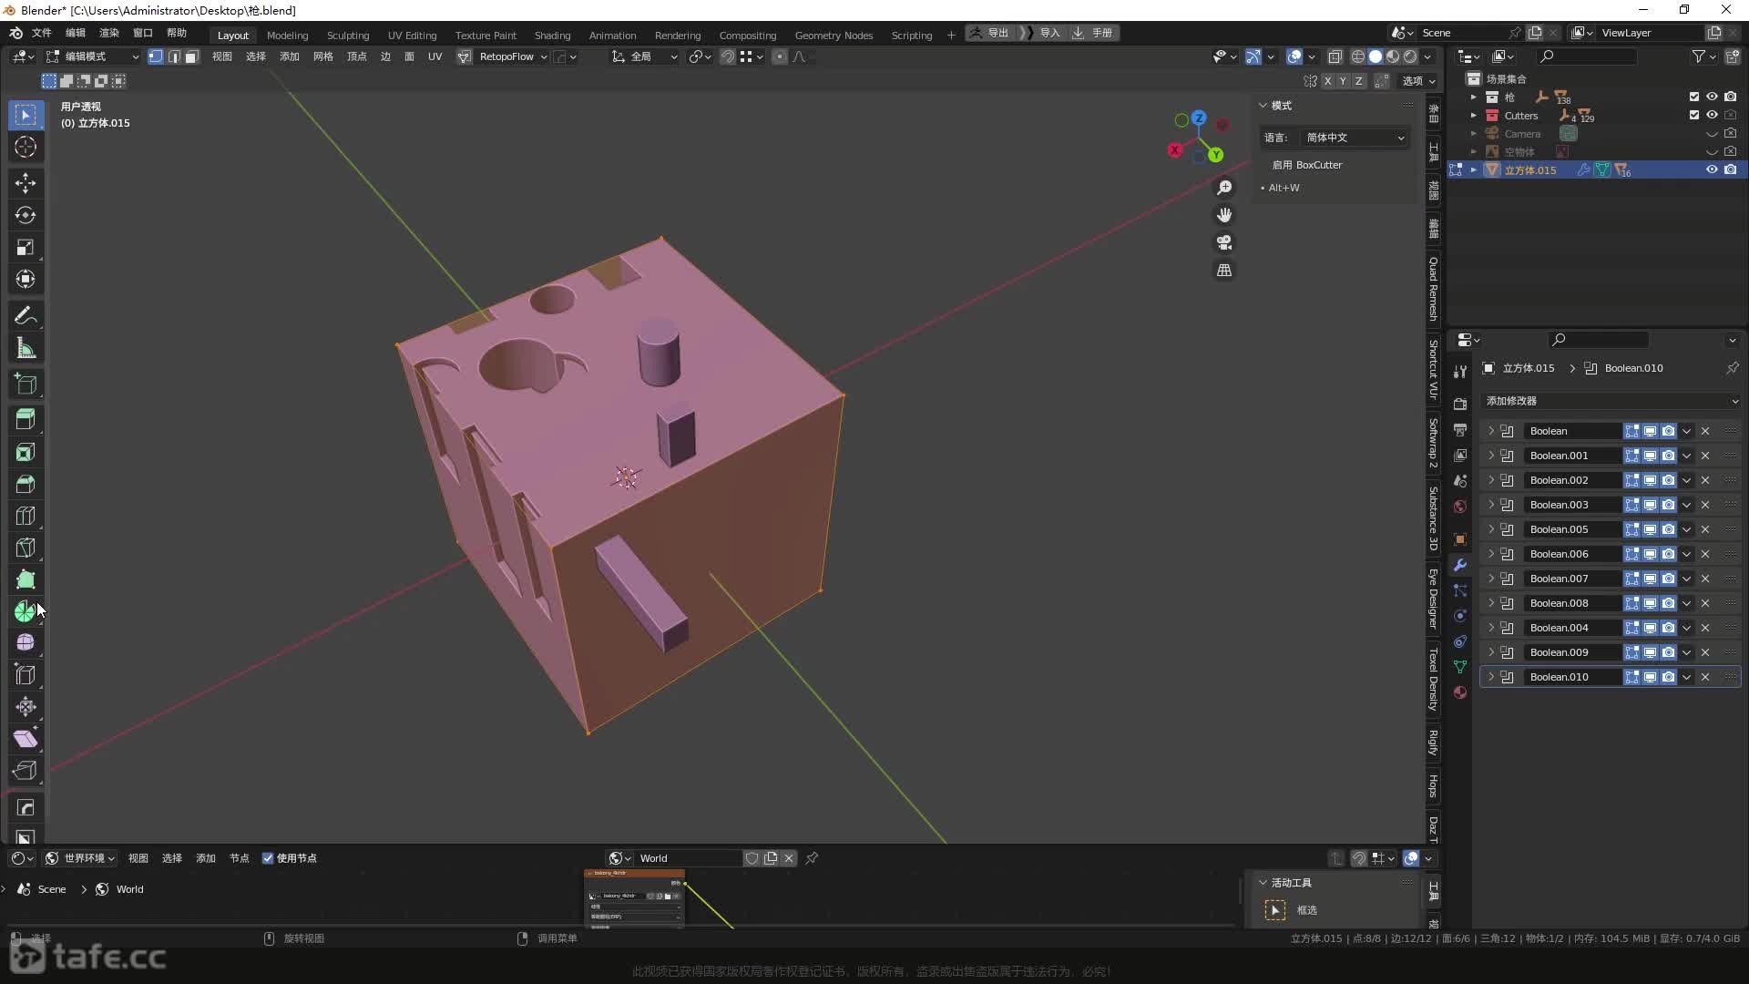Toggle camera view icon in viewport

[1224, 242]
